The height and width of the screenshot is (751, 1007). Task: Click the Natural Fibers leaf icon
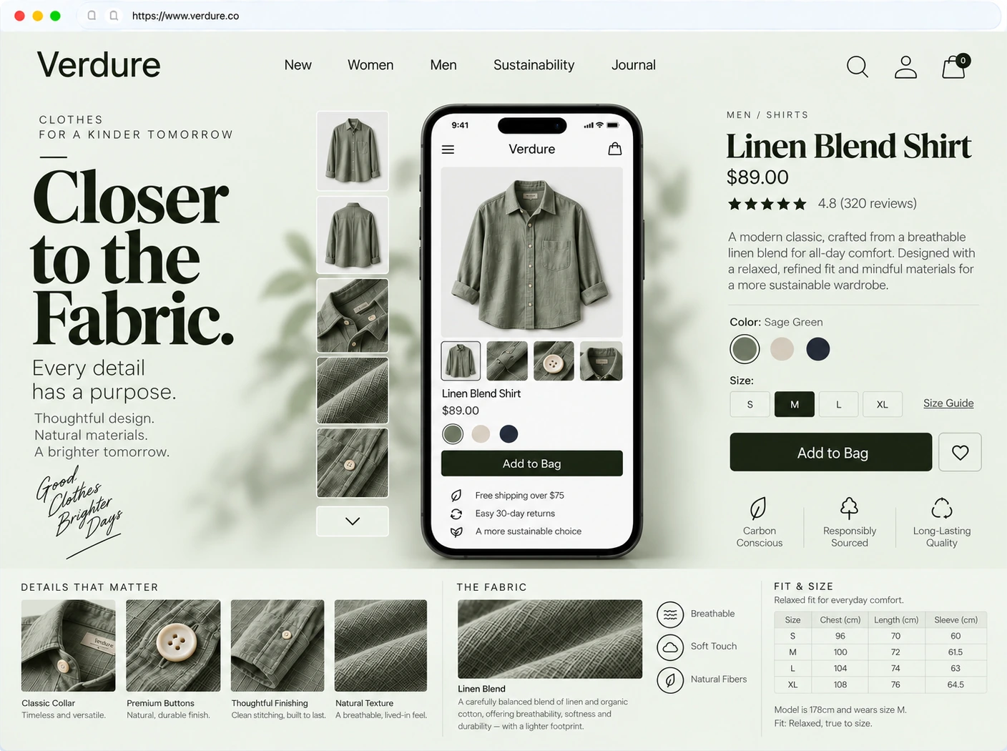click(670, 680)
